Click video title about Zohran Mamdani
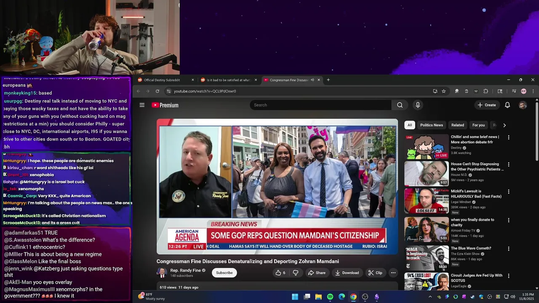539x303 pixels. coord(248,261)
